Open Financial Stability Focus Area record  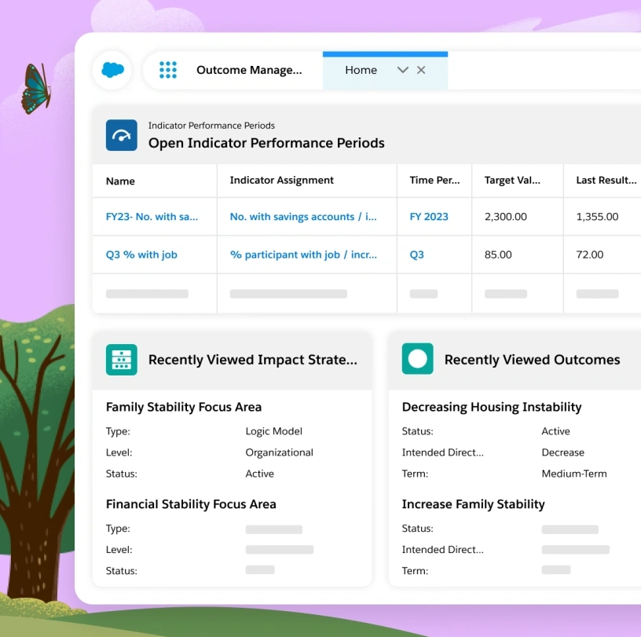[191, 503]
